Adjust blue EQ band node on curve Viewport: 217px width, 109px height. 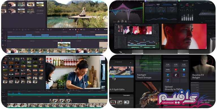click(x=115, y=14)
